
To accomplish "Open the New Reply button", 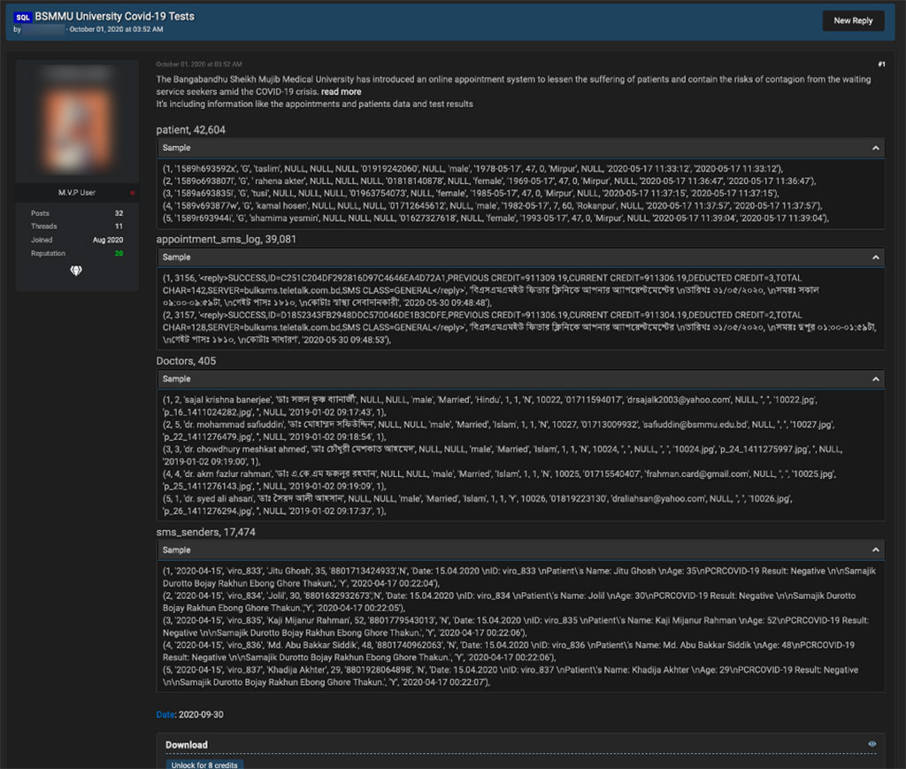I will (853, 21).
